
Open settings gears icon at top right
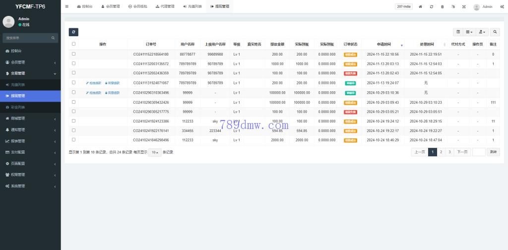pos(502,7)
